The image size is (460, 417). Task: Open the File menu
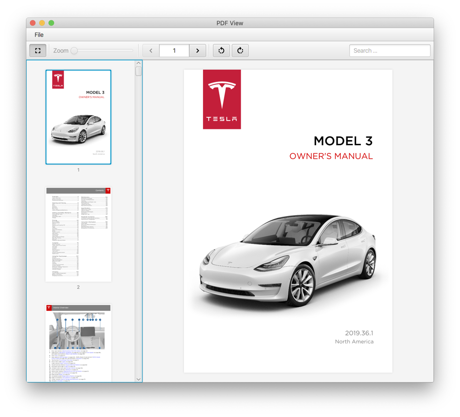click(39, 34)
